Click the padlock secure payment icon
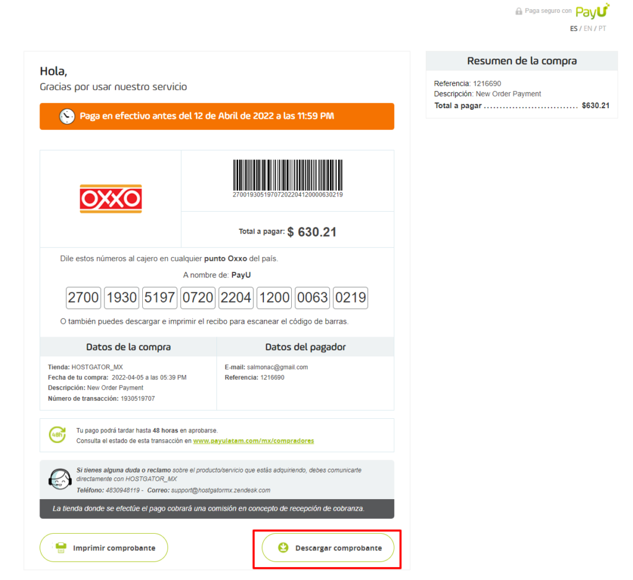This screenshot has width=633, height=580. pyautogui.click(x=519, y=11)
